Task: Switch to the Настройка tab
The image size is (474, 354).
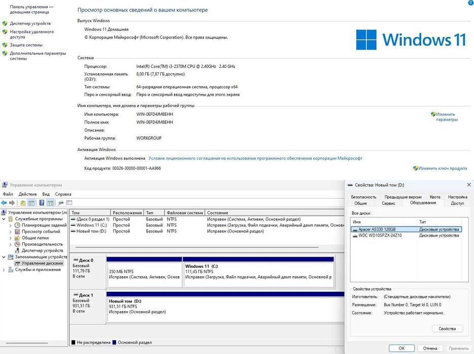Action: pos(458,197)
